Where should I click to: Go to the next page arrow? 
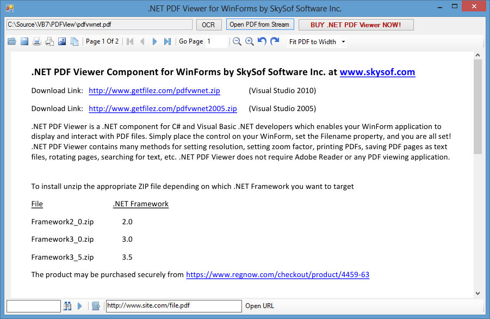click(154, 41)
